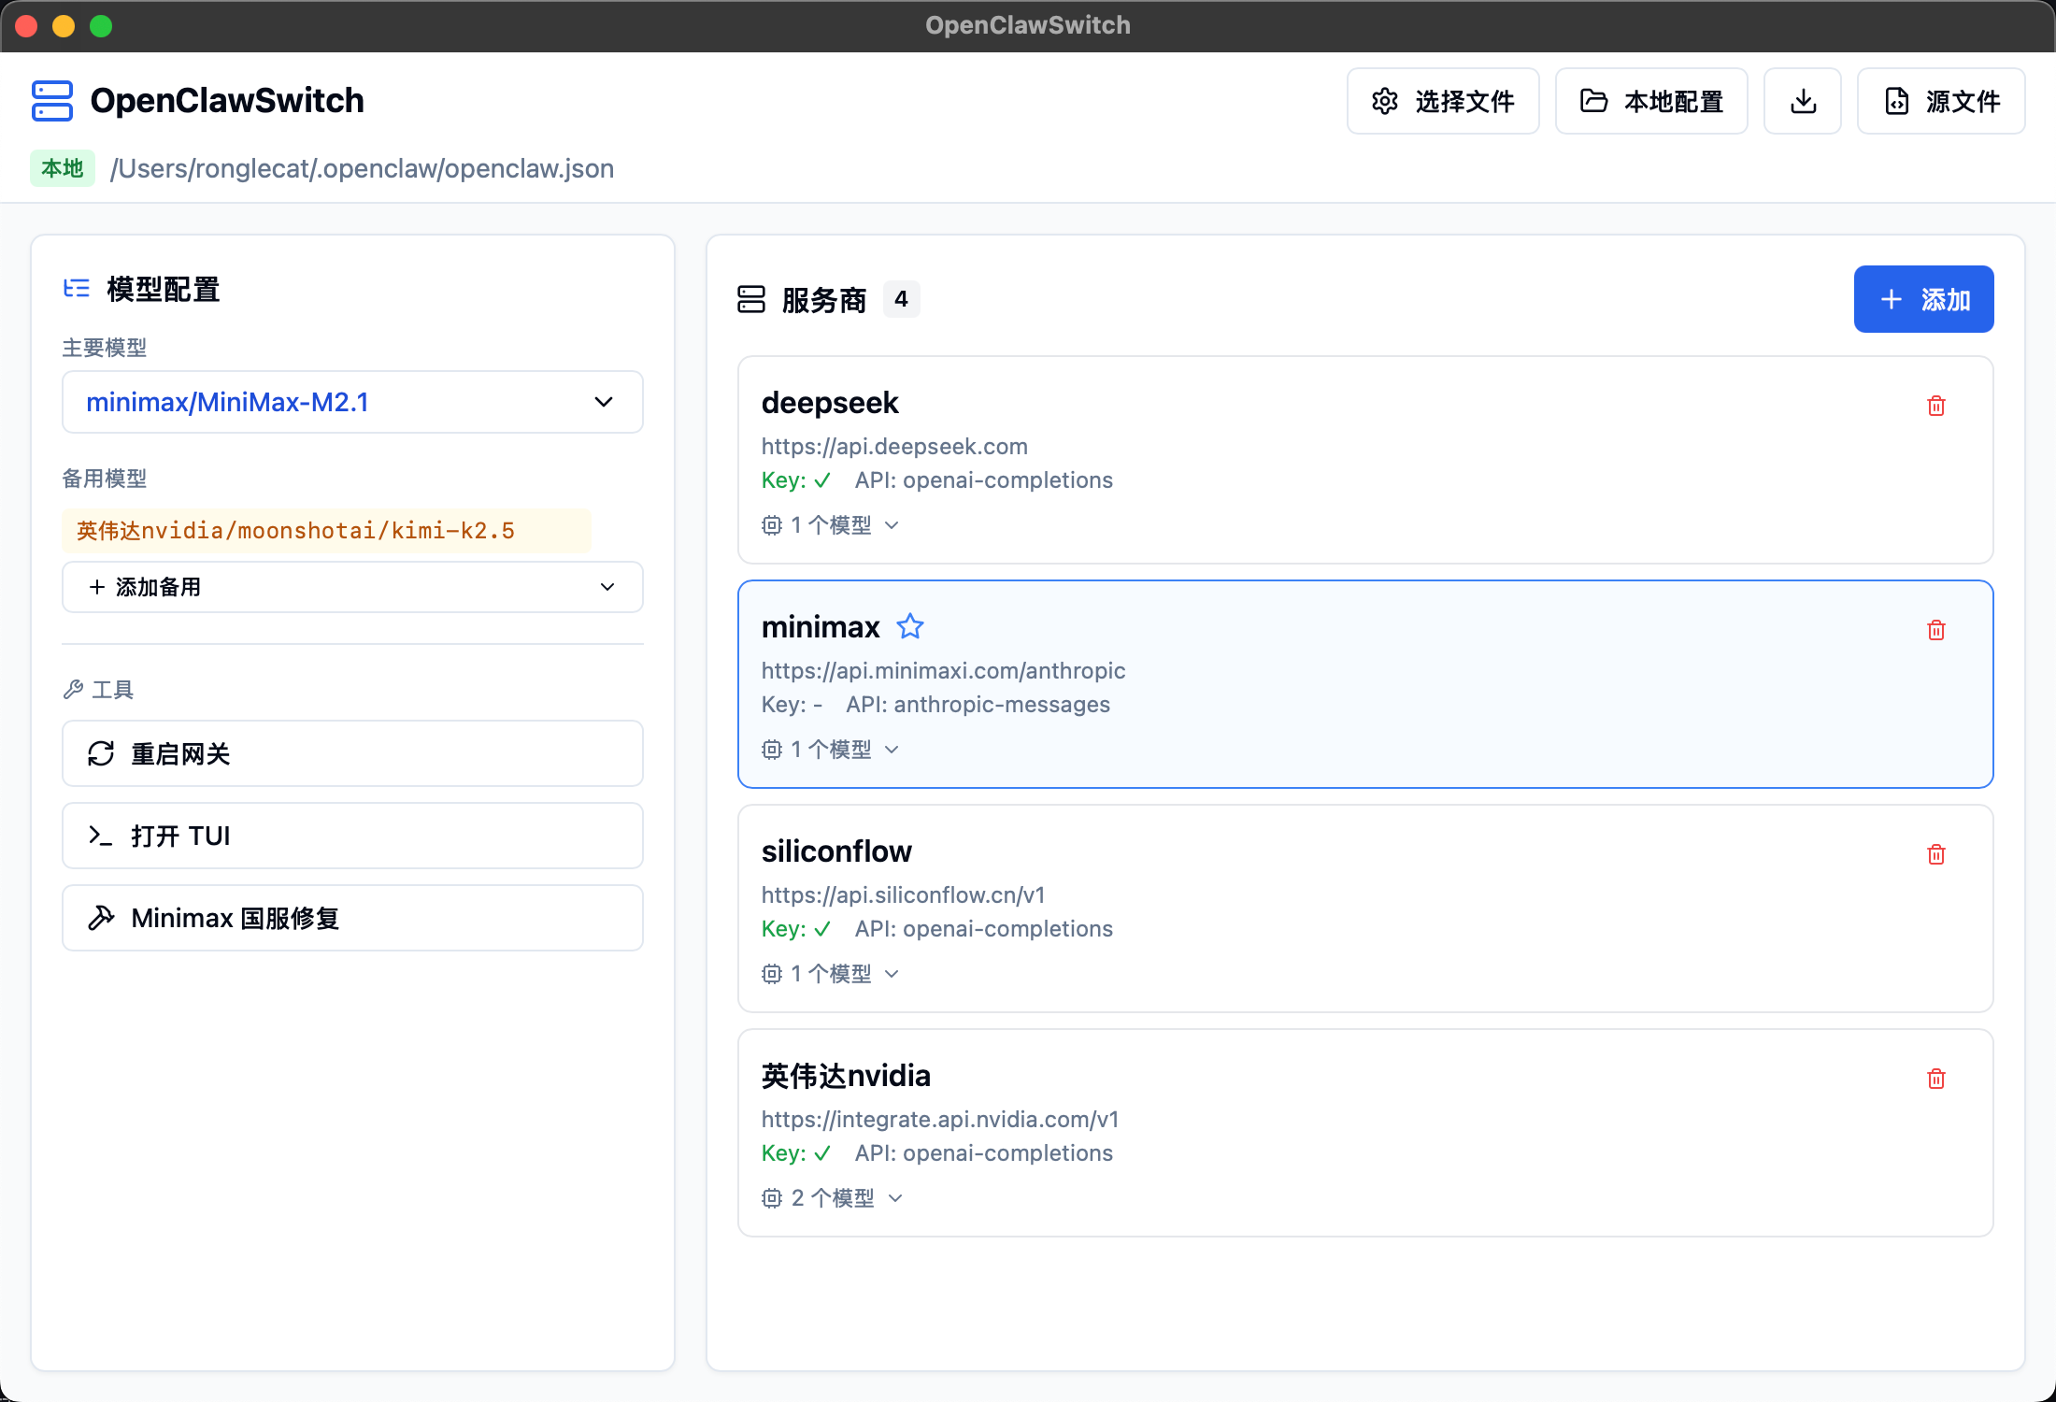Screen dimensions: 2056x1402
Task: Open the 源文件 source file view
Action: tap(1941, 101)
